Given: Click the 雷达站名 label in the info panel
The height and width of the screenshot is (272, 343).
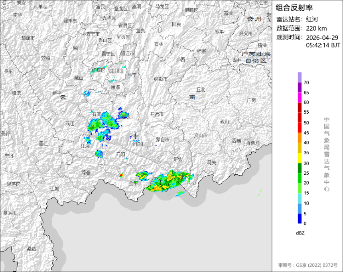Looking at the screenshot, I should point(290,19).
